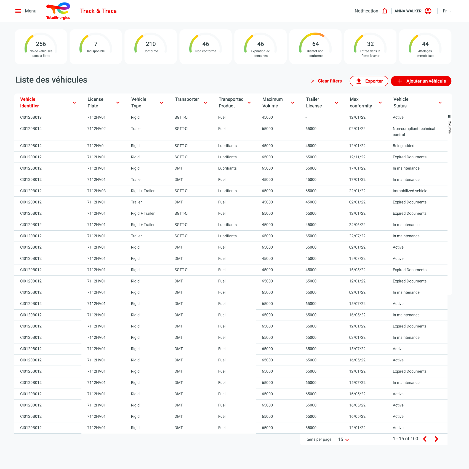Screen dimensions: 469x469
Task: Go to next page using the right chevron icon
Action: (436, 439)
